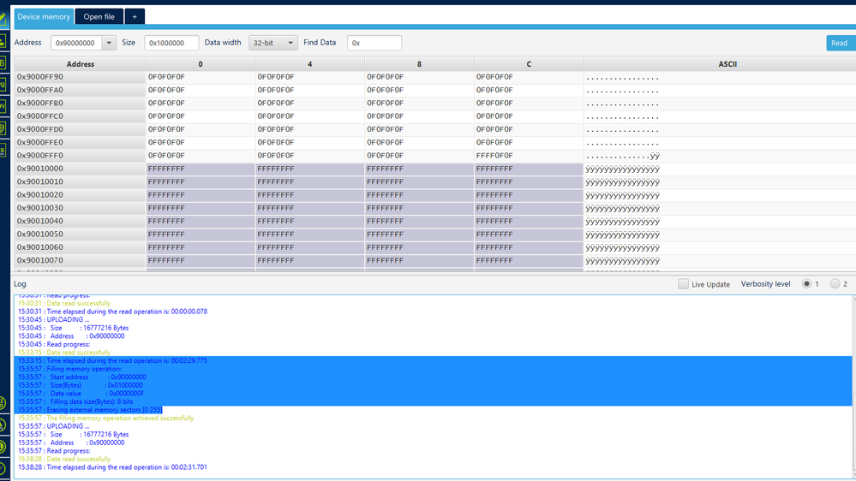Enable the Live Update checkbox
Screen dimensions: 856x481
coord(683,284)
